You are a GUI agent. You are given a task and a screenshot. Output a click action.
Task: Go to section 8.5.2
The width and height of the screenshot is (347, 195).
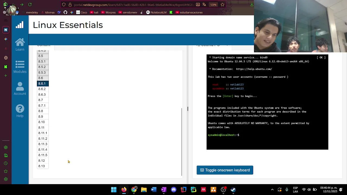tap(43, 67)
